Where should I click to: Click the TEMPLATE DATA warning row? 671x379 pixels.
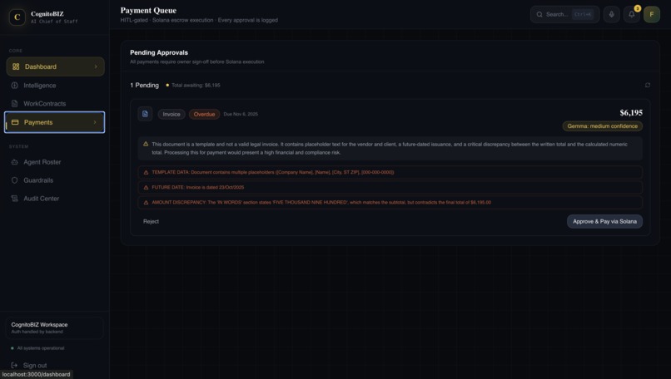click(x=390, y=172)
